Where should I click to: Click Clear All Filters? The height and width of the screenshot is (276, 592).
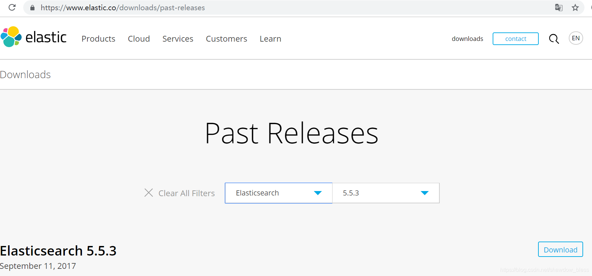186,193
